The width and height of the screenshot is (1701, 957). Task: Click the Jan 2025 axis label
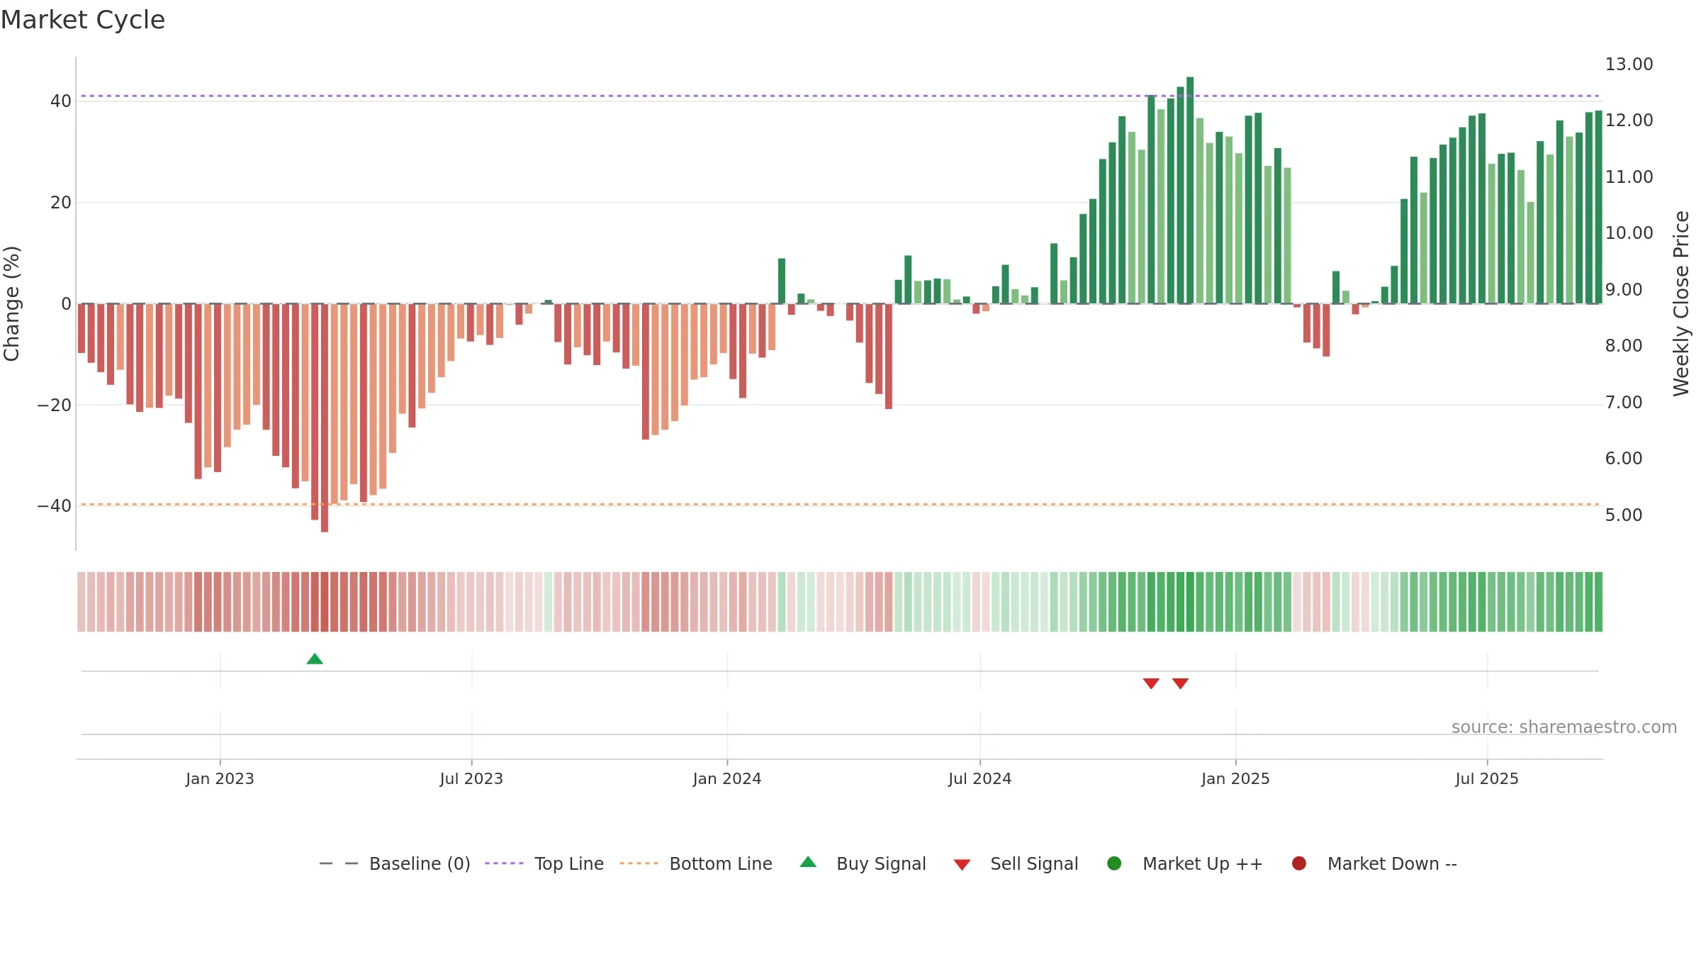tap(1235, 778)
